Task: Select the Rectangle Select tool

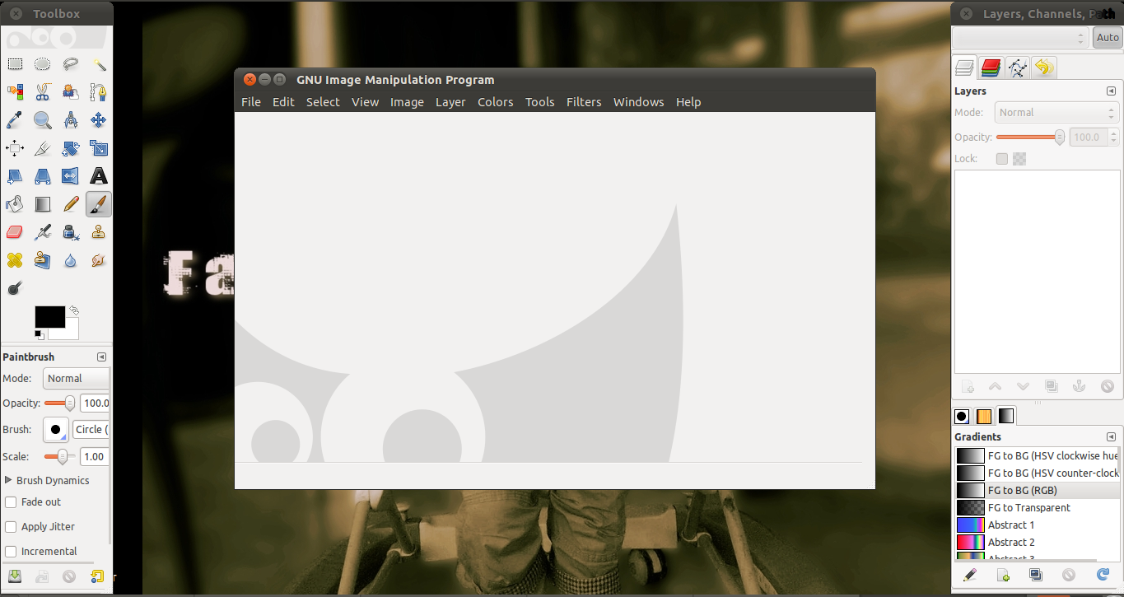Action: point(15,63)
